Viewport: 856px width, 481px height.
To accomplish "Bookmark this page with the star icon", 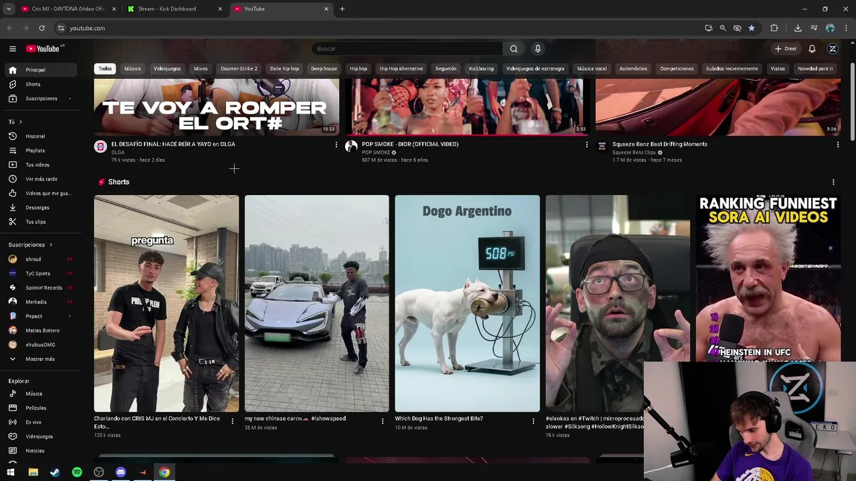I will (x=752, y=28).
